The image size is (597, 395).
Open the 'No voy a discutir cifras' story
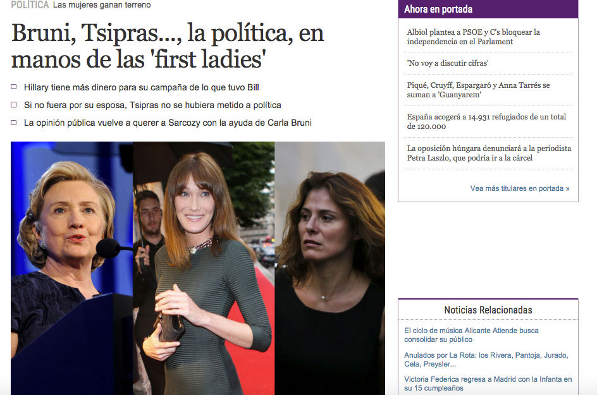[447, 63]
